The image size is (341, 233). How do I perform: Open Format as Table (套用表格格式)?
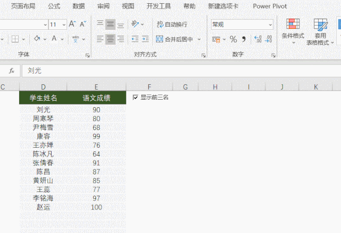tap(320, 32)
